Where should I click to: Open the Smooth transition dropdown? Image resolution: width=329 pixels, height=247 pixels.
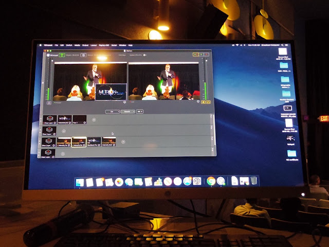pos(127,112)
